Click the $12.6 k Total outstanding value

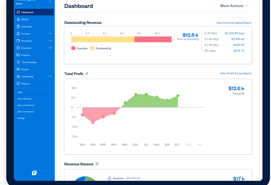pyautogui.click(x=190, y=35)
